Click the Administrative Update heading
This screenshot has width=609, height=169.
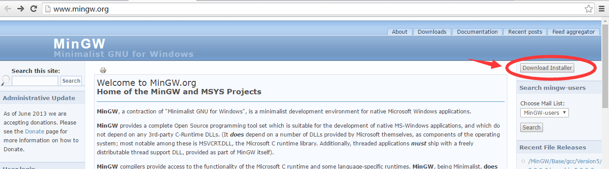[x=39, y=98]
